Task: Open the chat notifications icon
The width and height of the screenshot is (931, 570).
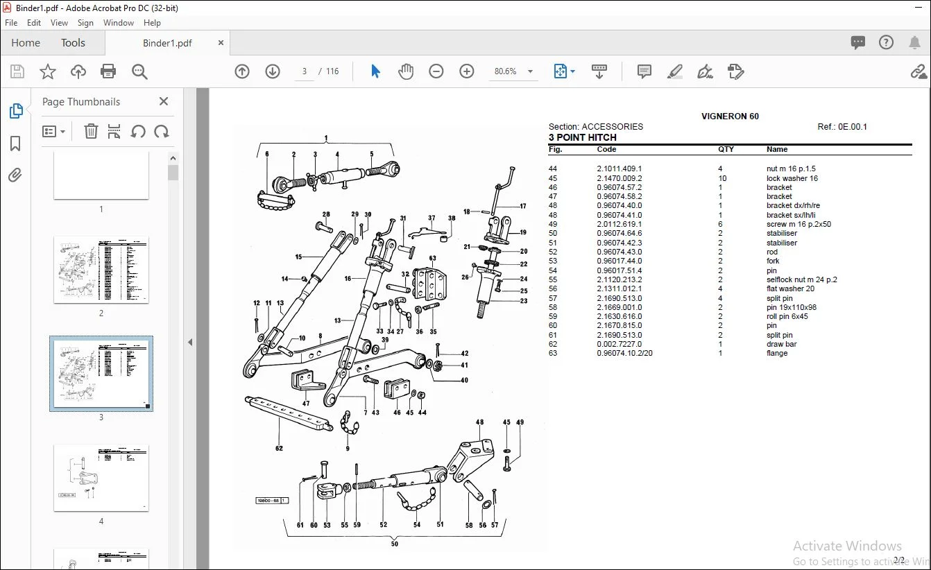Action: [x=858, y=43]
